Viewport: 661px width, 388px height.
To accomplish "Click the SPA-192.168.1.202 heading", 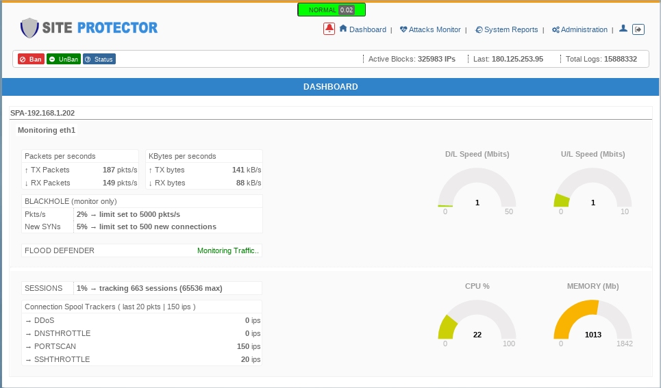I will point(42,113).
